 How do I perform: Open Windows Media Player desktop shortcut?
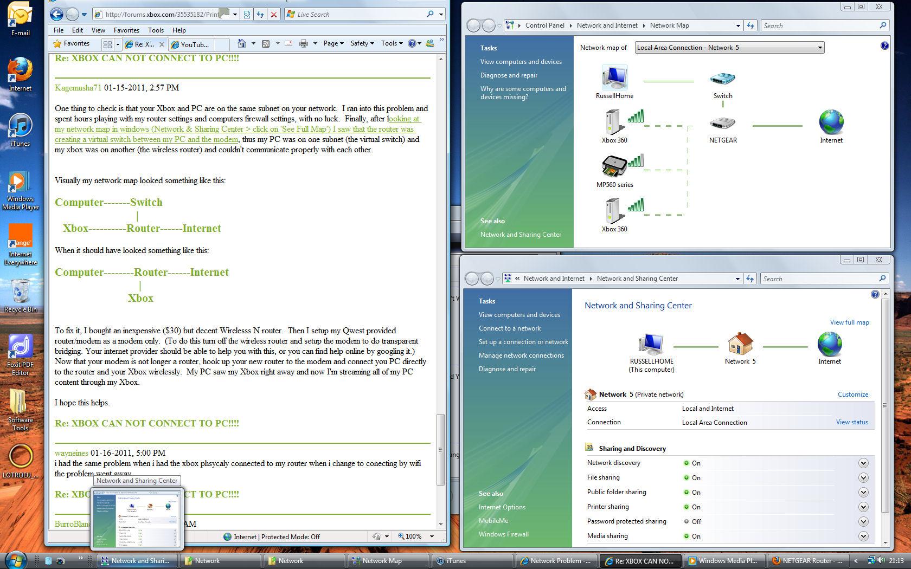20,191
